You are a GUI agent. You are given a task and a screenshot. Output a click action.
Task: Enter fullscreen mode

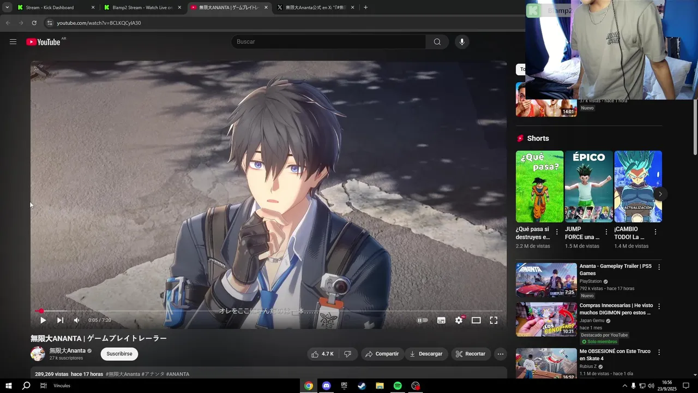coord(494,320)
